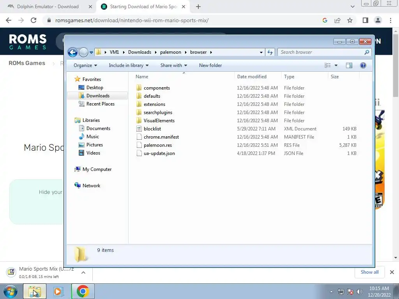Click the ROMs Games site logo
This screenshot has height=299, width=399.
tap(28, 41)
